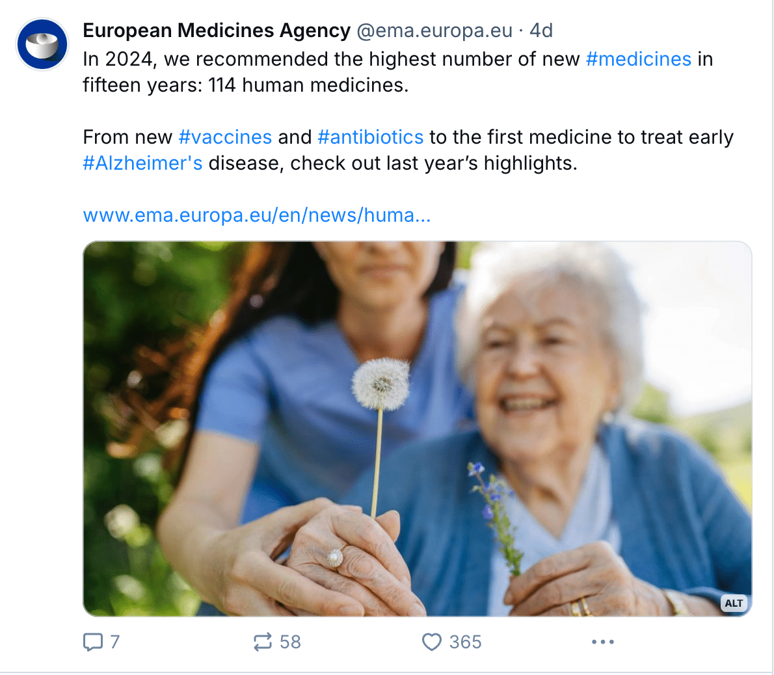This screenshot has width=774, height=675.
Task: Follow the www.ema.europa.eu news link
Action: point(257,215)
